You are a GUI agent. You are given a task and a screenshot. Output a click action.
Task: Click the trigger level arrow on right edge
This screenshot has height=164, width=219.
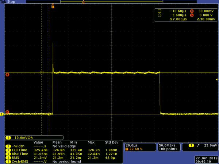point(217,79)
